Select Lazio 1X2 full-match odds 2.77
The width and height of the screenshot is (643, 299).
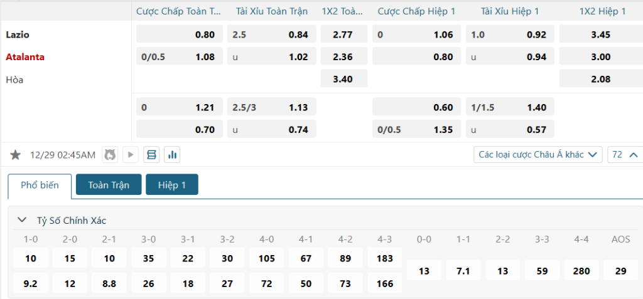pyautogui.click(x=343, y=34)
